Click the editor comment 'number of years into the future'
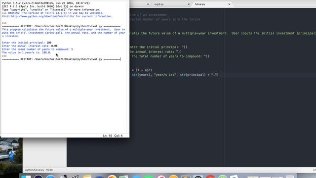316x178 pixels. pyautogui.click(x=165, y=19)
